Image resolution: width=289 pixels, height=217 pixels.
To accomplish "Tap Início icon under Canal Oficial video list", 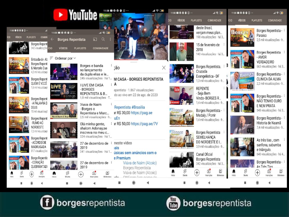I will coord(173,172).
